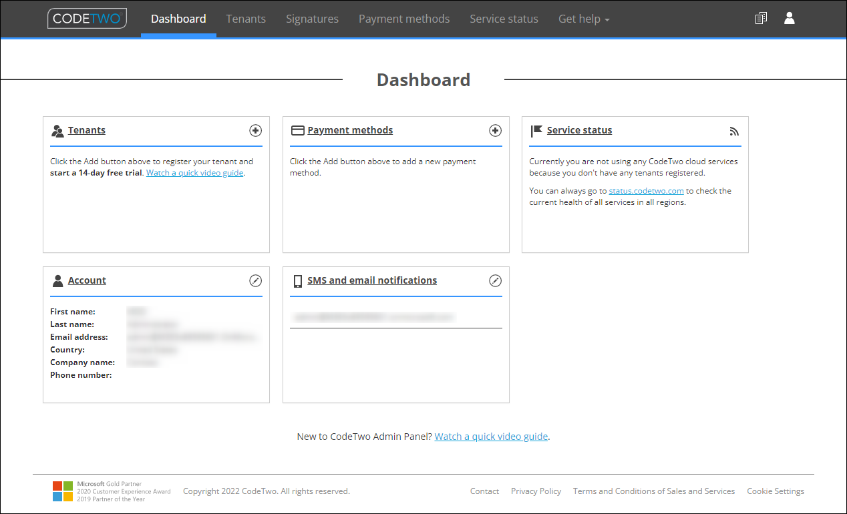This screenshot has height=514, width=847.
Task: Watch the Admin Panel quick video guide
Action: (x=491, y=437)
